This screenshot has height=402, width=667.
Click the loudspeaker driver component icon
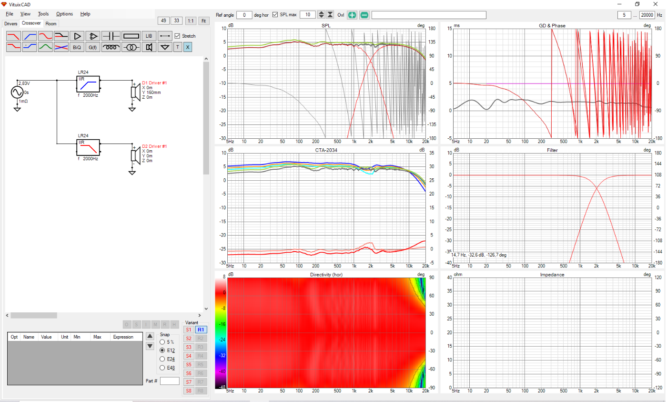[149, 47]
